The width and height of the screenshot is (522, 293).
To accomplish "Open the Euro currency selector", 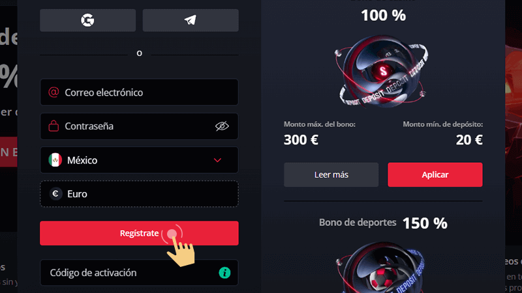I will click(139, 194).
